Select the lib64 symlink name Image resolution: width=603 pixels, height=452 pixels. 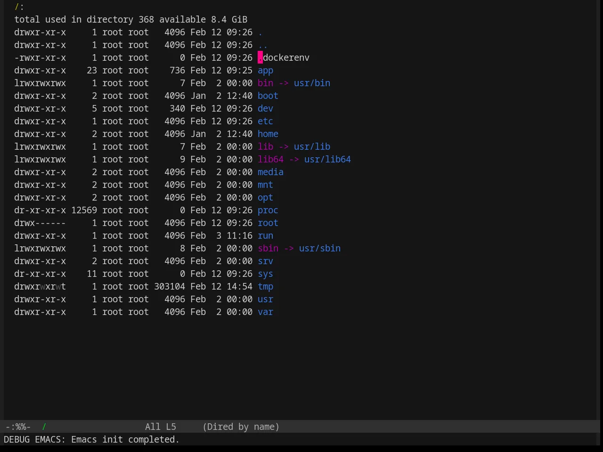[270, 160]
